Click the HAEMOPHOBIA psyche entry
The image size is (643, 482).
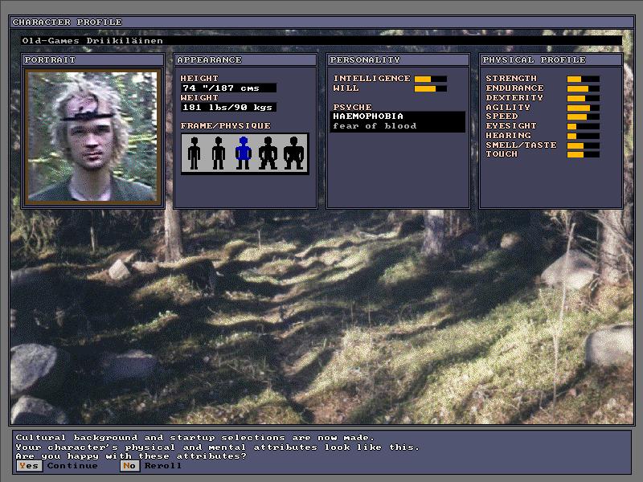click(368, 116)
